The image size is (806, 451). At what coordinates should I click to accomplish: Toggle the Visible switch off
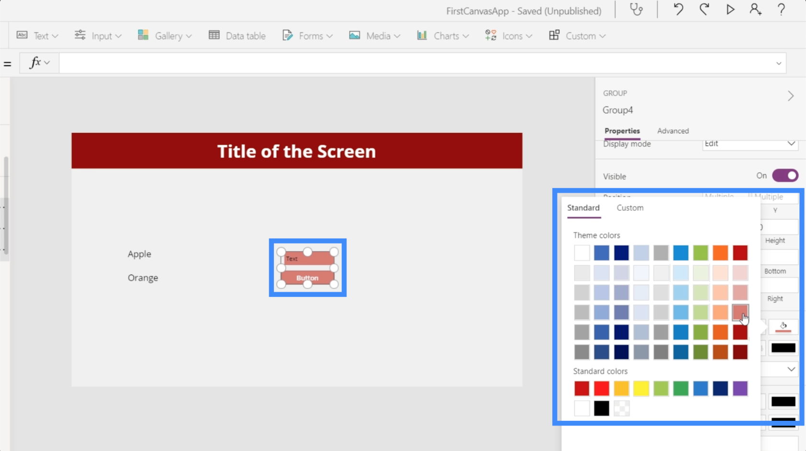pos(785,176)
